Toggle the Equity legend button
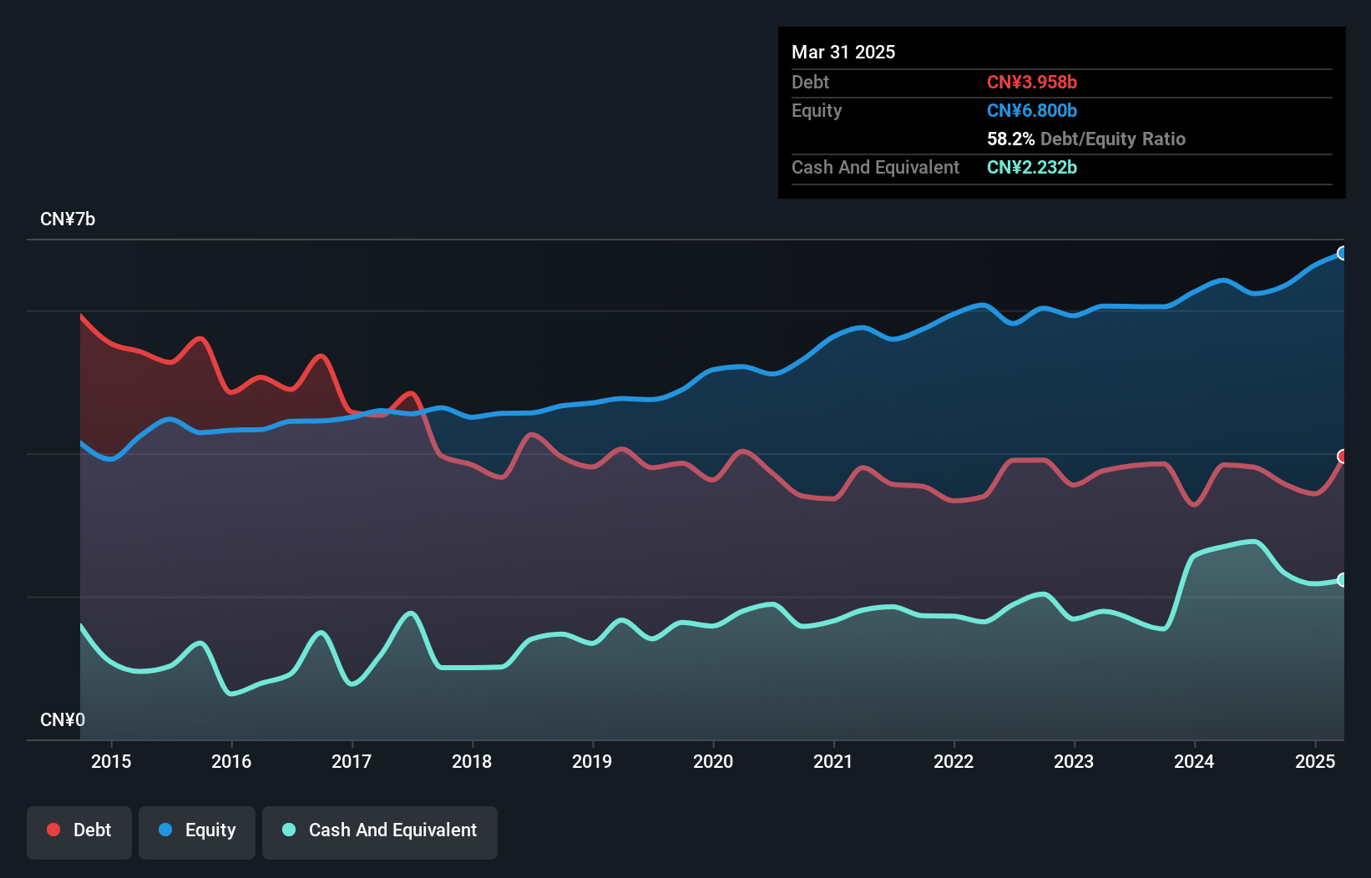 197,832
